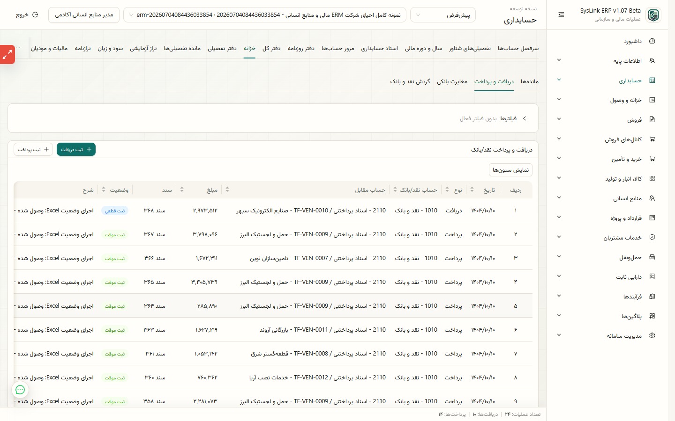The height and width of the screenshot is (421, 675).
Task: Click the SysLink ERP logo icon
Action: (653, 15)
